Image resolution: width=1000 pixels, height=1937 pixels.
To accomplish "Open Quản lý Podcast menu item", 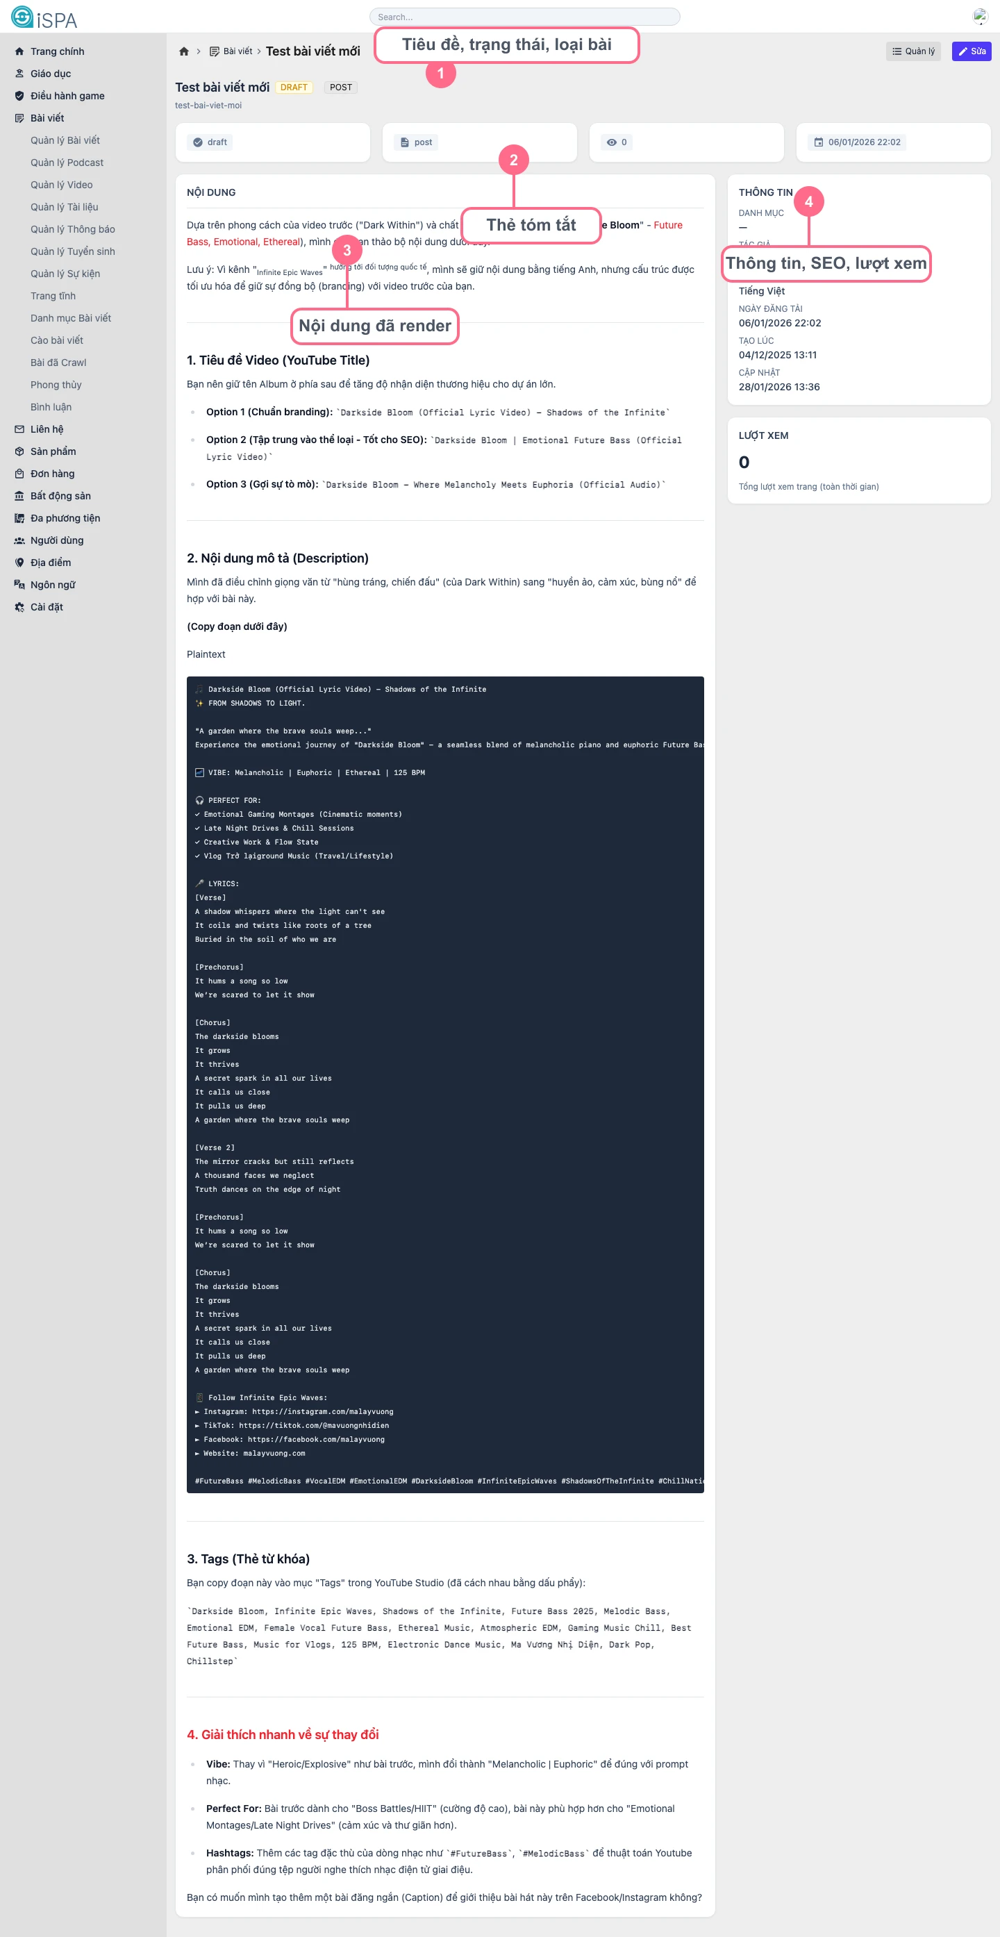I will [x=67, y=163].
